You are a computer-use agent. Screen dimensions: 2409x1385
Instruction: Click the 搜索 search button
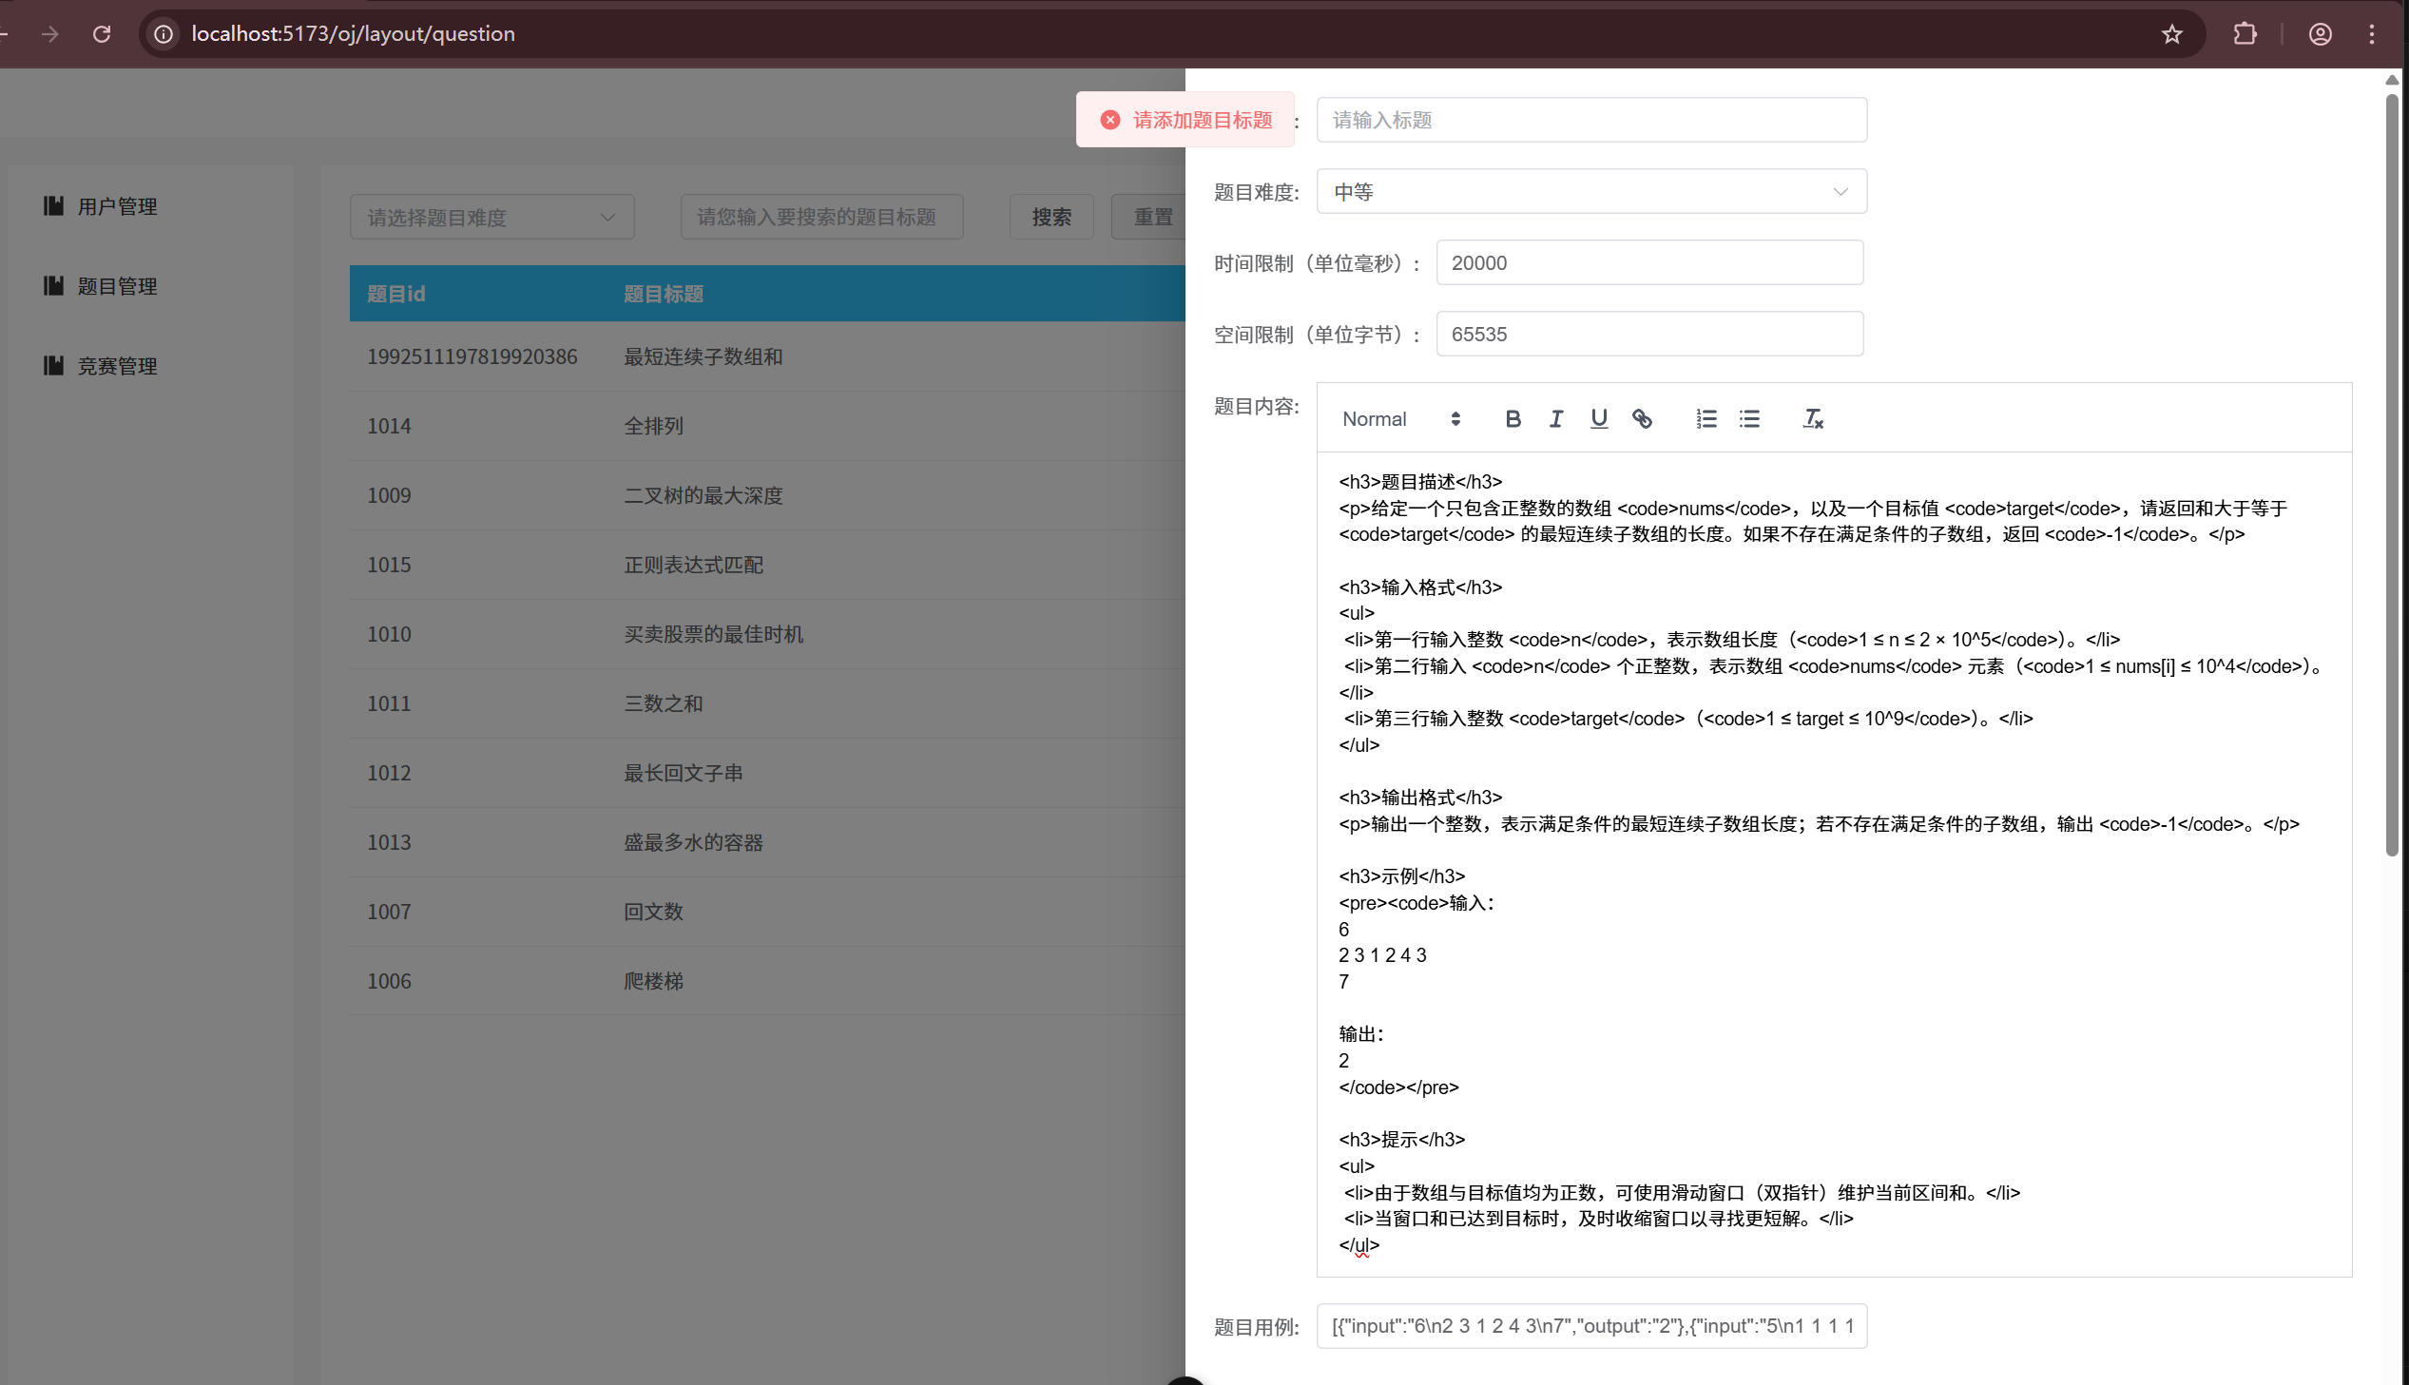click(1050, 217)
